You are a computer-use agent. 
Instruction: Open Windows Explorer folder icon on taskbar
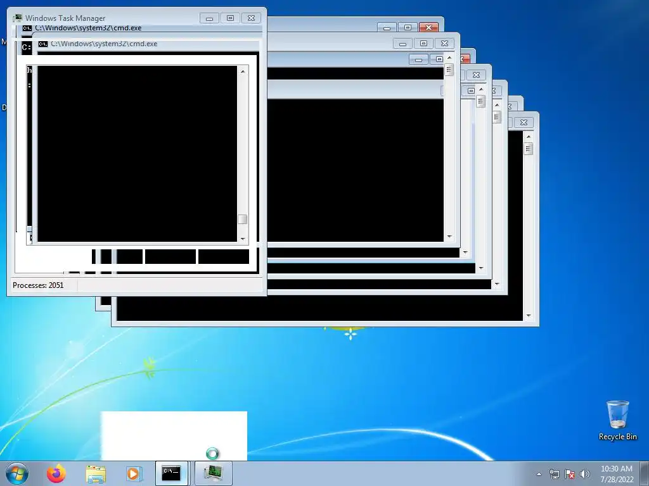tap(96, 474)
